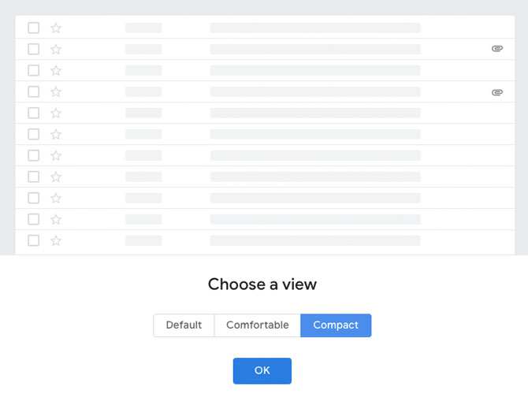The height and width of the screenshot is (394, 528).
Task: Click the paperclip attachment icon in fourth row
Action: (497, 92)
